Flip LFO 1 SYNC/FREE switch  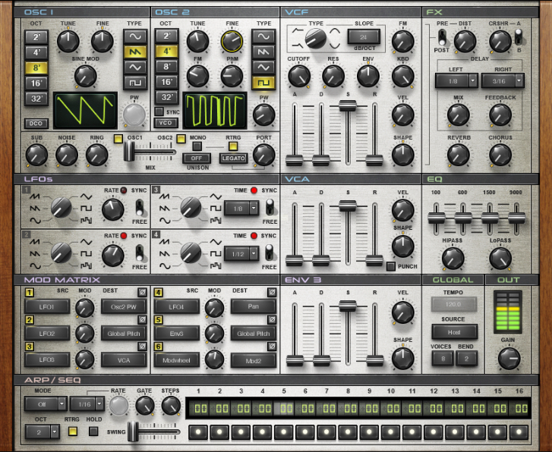click(140, 208)
